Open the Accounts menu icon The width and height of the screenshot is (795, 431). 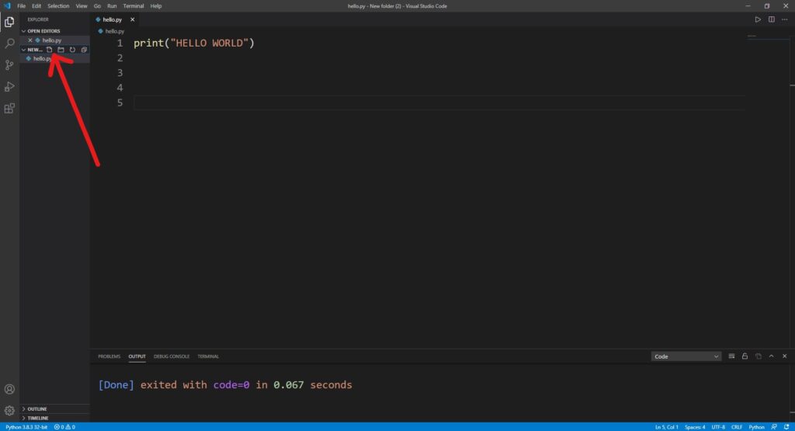click(9, 389)
